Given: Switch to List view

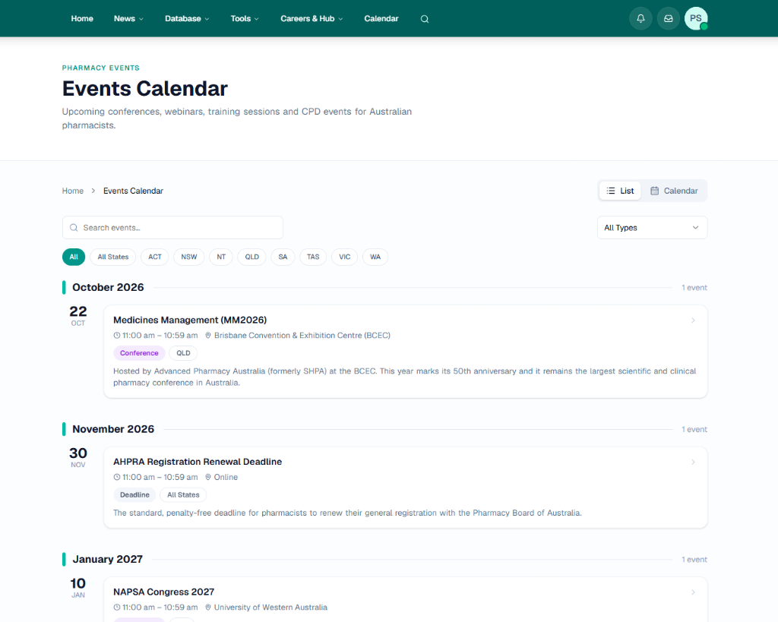Looking at the screenshot, I should 620,191.
